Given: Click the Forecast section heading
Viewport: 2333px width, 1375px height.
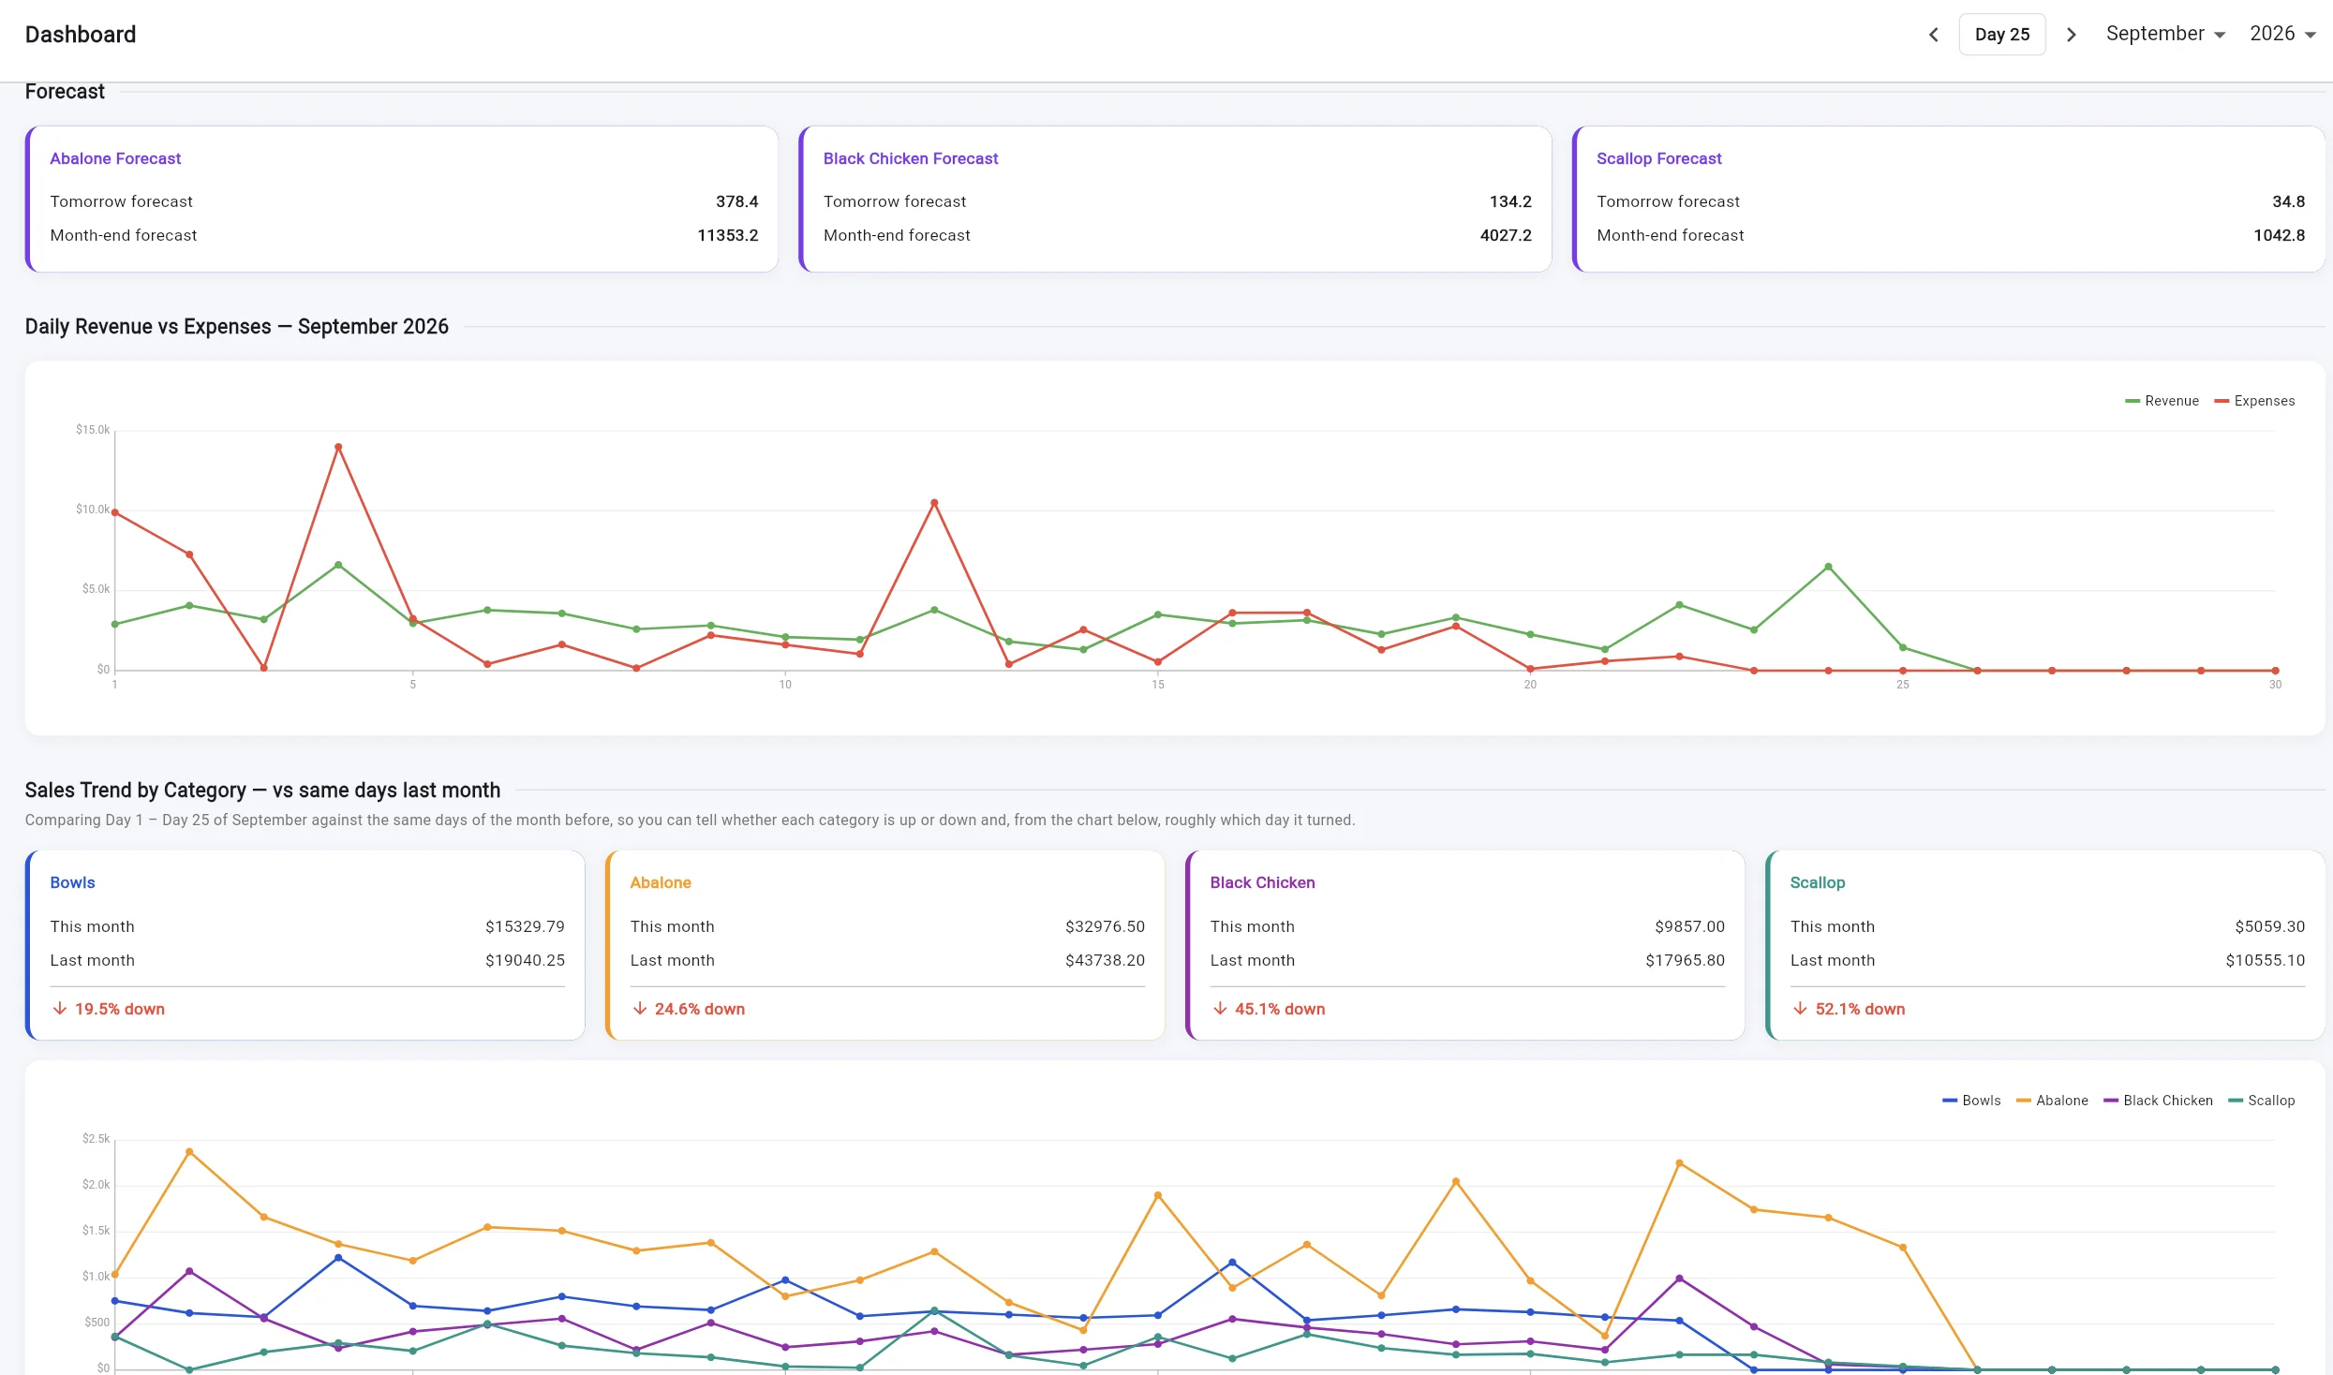Looking at the screenshot, I should pyautogui.click(x=65, y=92).
